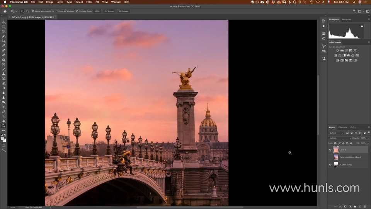Toggle Resize Windows to Fit checkbox

coord(33,11)
